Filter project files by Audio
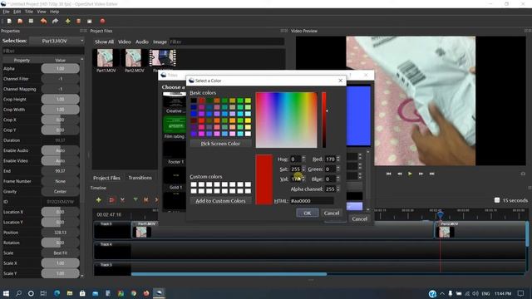 click(x=142, y=42)
